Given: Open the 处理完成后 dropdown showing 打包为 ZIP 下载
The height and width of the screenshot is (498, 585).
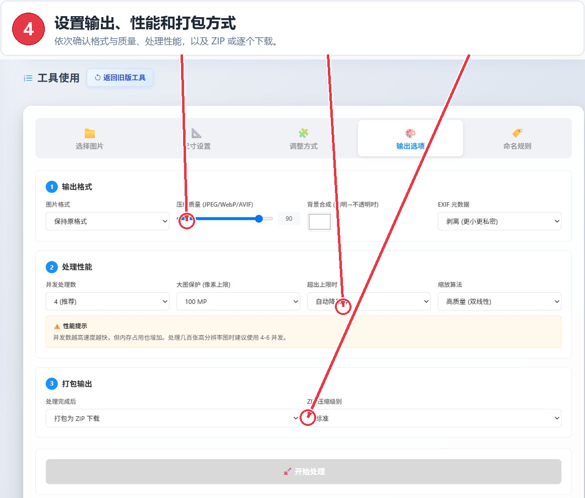Looking at the screenshot, I should click(x=173, y=418).
